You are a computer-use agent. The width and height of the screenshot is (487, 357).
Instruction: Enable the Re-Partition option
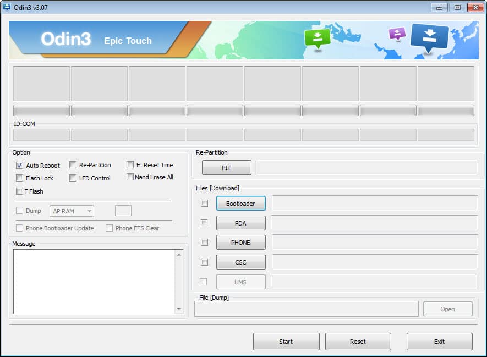(73, 164)
